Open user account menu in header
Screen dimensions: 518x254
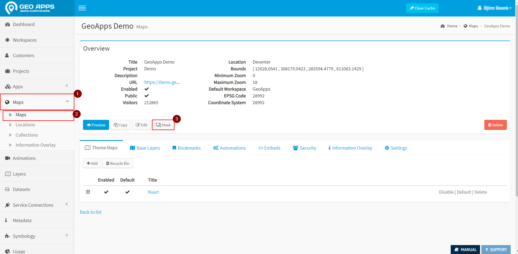(x=494, y=8)
